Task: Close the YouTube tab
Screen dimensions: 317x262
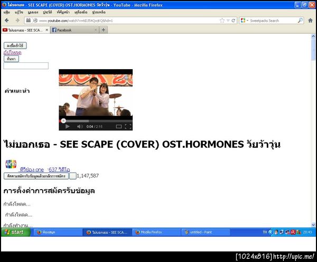Action: click(x=46, y=30)
